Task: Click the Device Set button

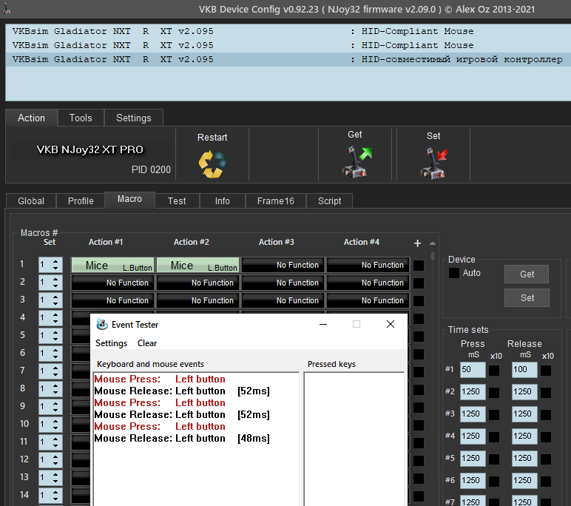Action: tap(527, 298)
